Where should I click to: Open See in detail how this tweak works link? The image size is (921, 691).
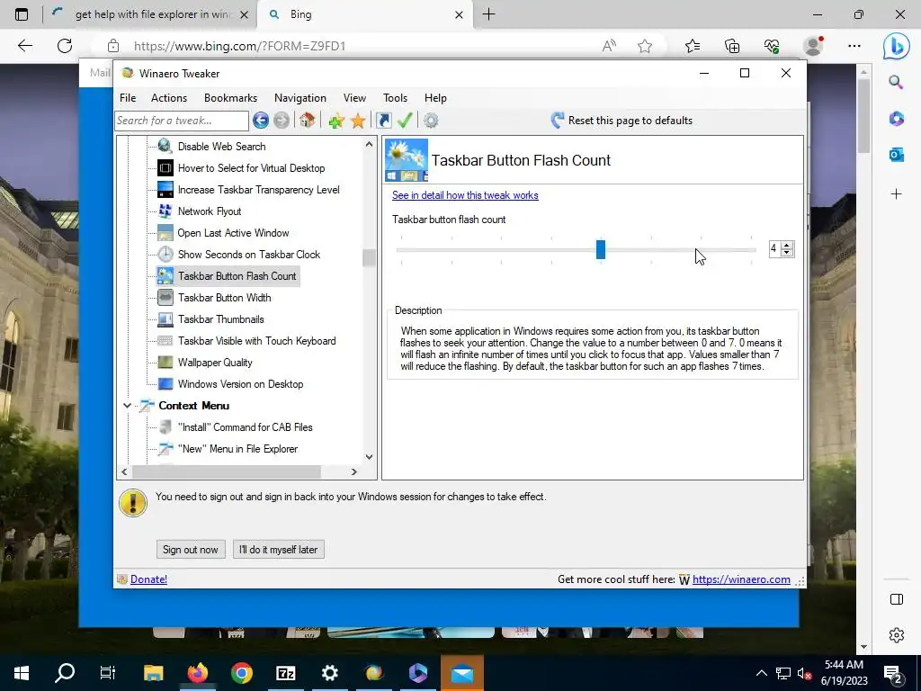coord(465,195)
